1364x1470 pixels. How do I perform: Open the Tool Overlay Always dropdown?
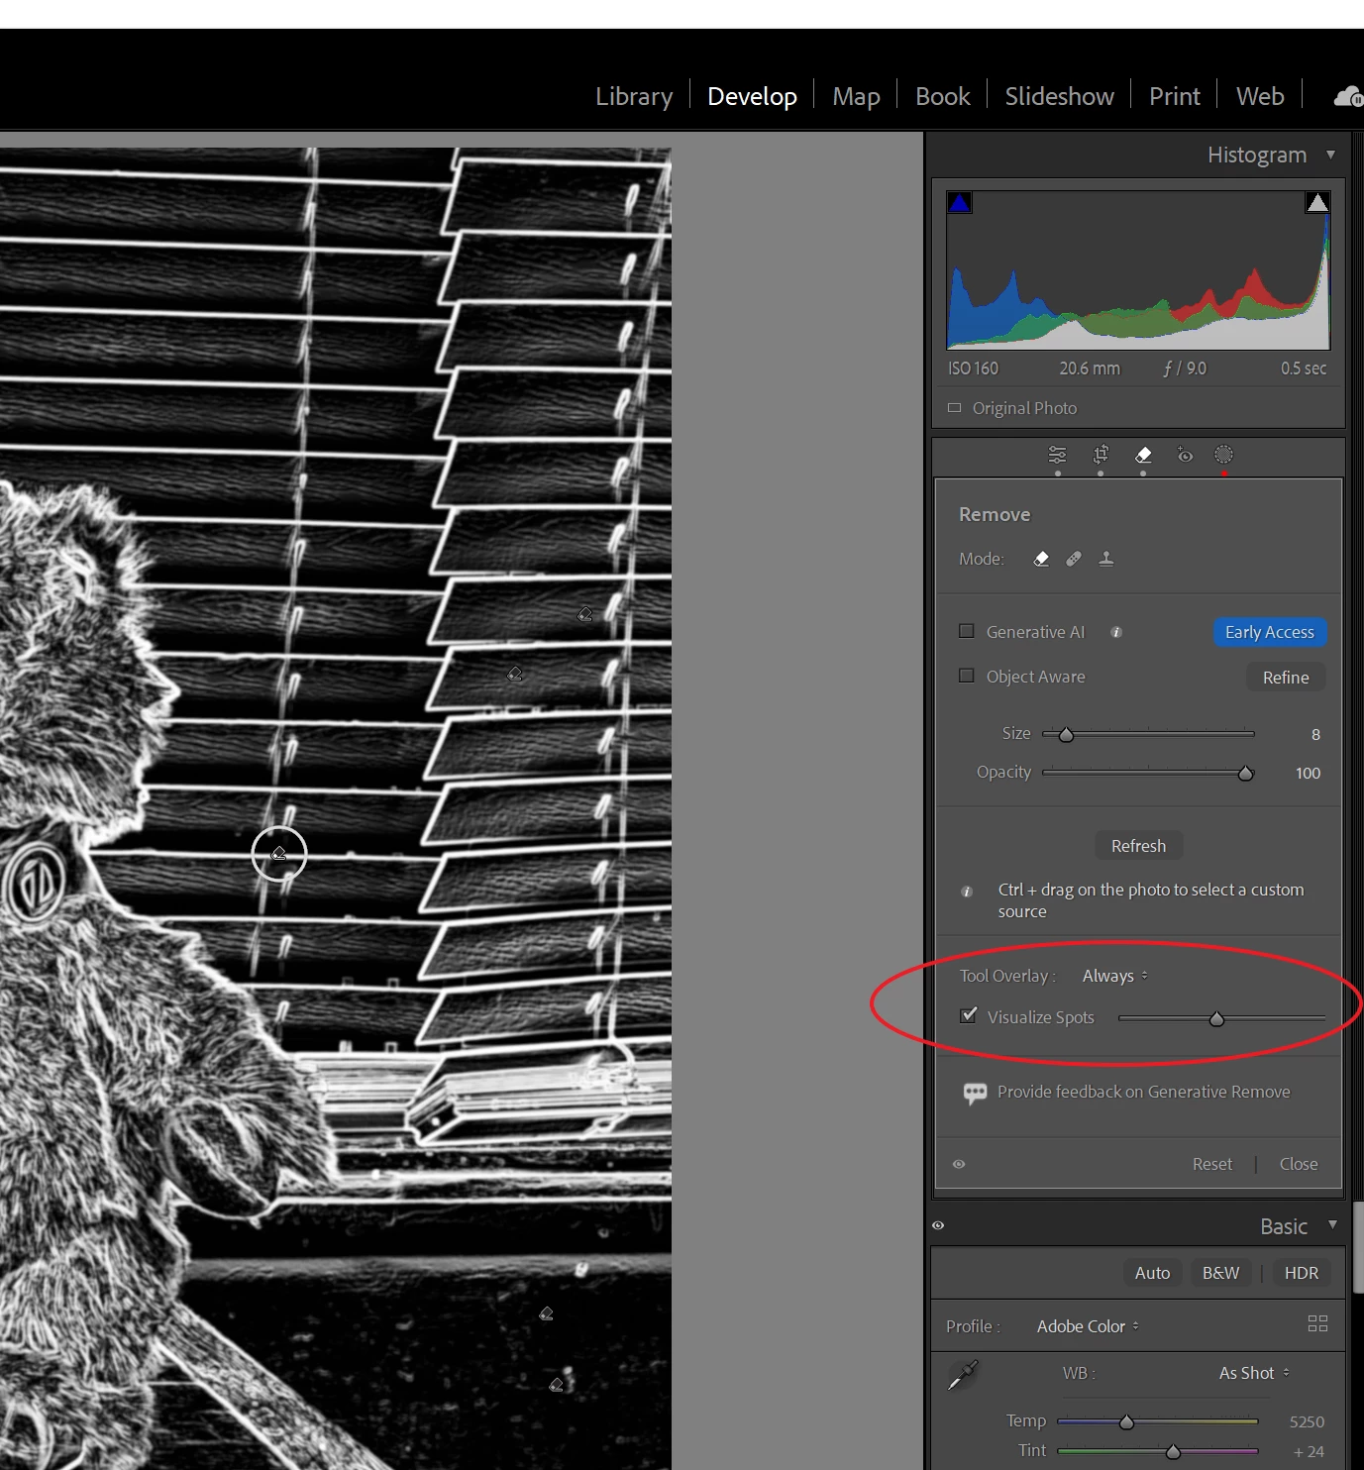pyautogui.click(x=1114, y=976)
